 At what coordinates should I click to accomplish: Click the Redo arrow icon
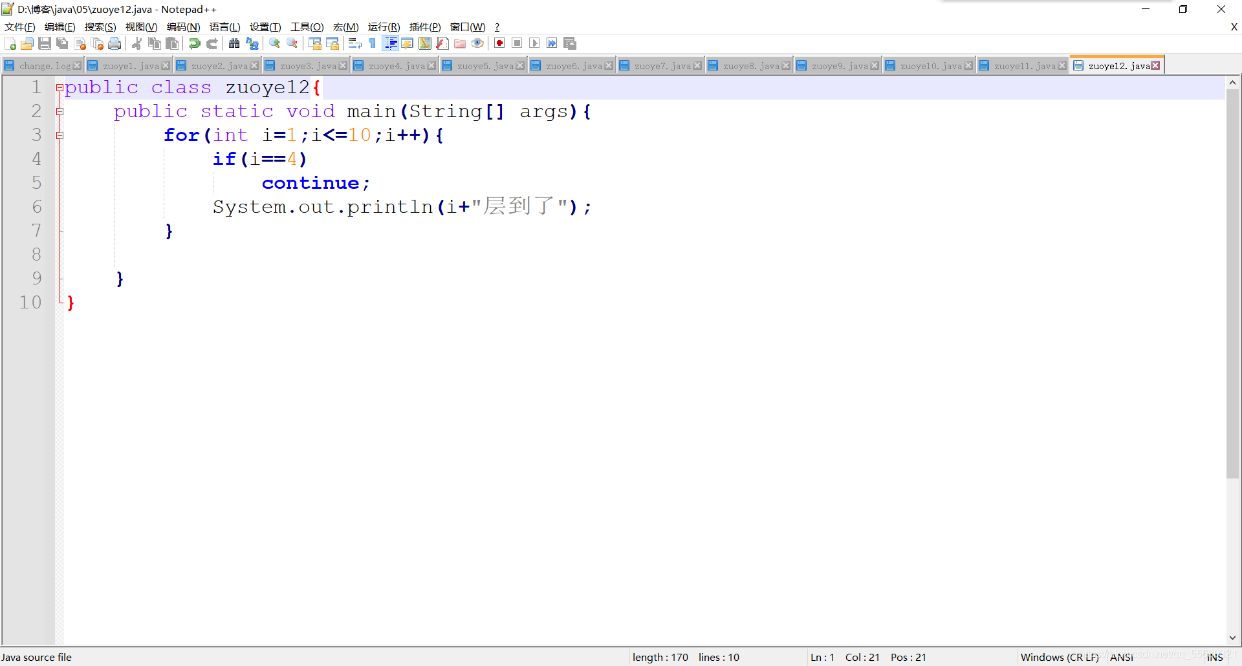212,43
